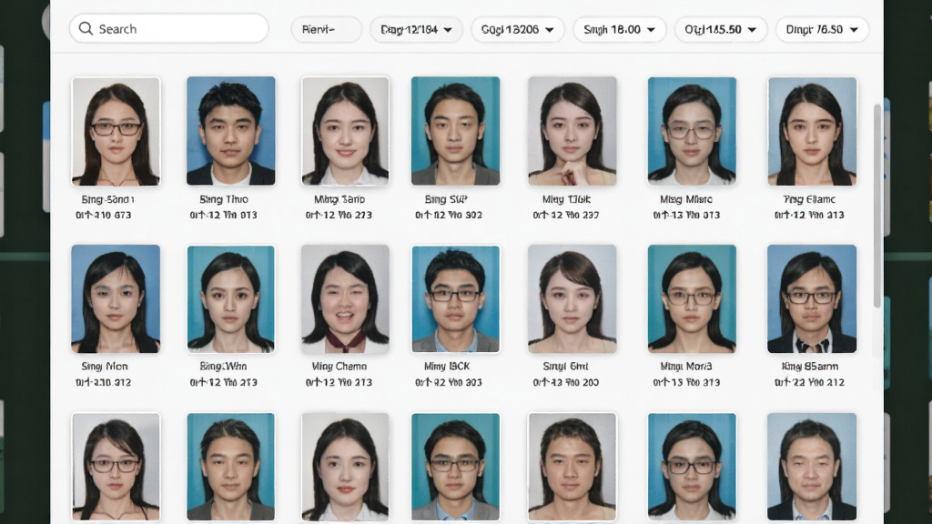Image resolution: width=932 pixels, height=524 pixels.
Task: Open the photo labeled 'Ying Elamc'
Action: (812, 131)
